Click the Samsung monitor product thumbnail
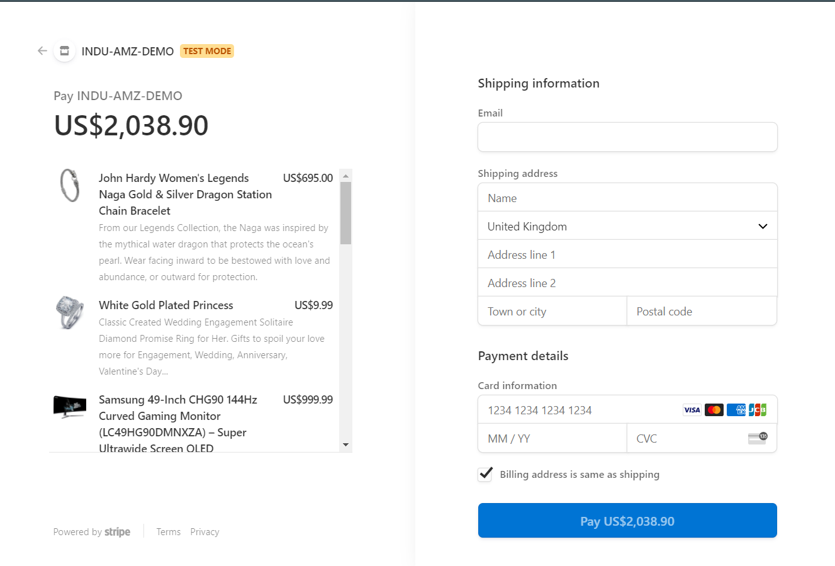This screenshot has height=566, width=835. pyautogui.click(x=70, y=406)
